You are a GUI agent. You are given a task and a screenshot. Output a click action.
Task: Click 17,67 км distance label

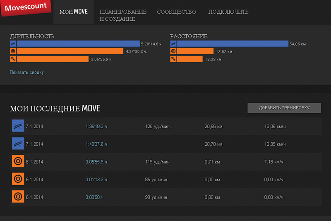coord(224,51)
